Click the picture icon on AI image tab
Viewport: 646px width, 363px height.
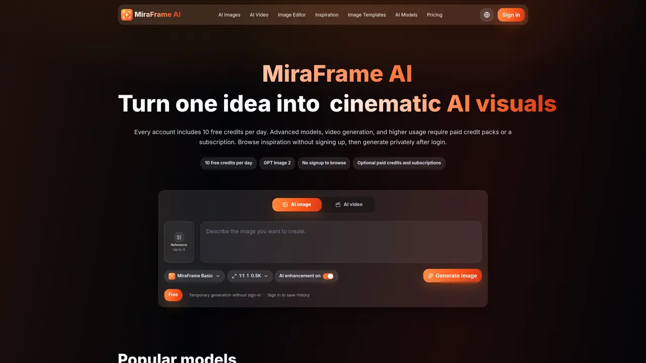pyautogui.click(x=285, y=205)
